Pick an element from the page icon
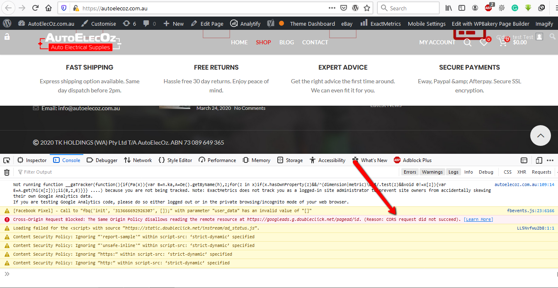Viewport: 558px width, 288px height. [7, 160]
